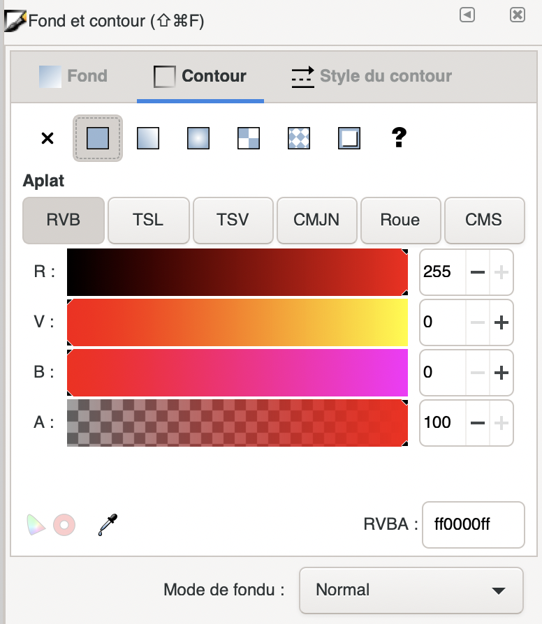542x624 pixels.
Task: Click the unset paint question mark icon
Action: [399, 138]
